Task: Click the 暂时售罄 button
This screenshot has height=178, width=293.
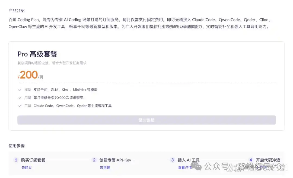Action: (146, 120)
